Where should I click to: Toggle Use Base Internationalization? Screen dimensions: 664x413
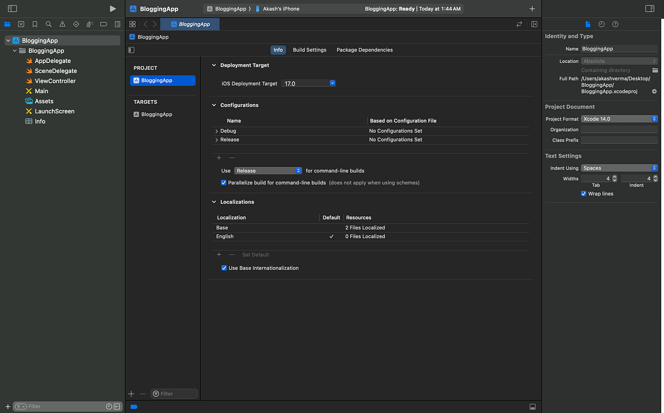[x=224, y=268]
